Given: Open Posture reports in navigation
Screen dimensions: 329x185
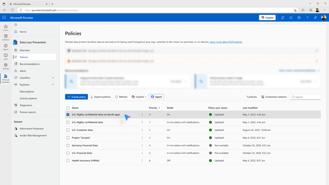Looking at the screenshot, I should pos(28,112).
